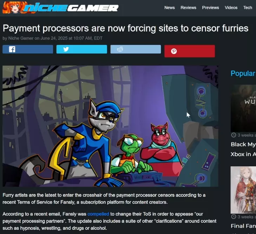This screenshot has height=234, width=256.
Task: Open the Final Fantasy sidebar article title
Action: point(243,226)
